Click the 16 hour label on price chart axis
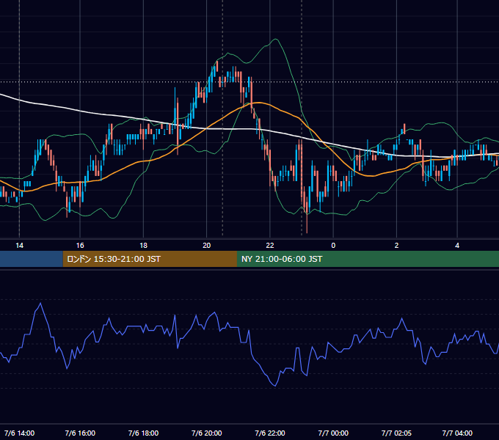Image resolution: width=499 pixels, height=440 pixels. pyautogui.click(x=80, y=246)
